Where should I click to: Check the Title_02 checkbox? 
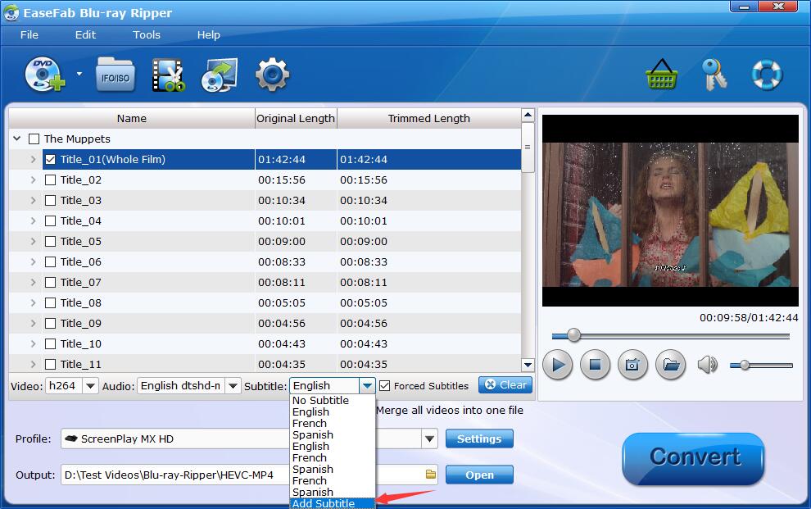pyautogui.click(x=50, y=180)
